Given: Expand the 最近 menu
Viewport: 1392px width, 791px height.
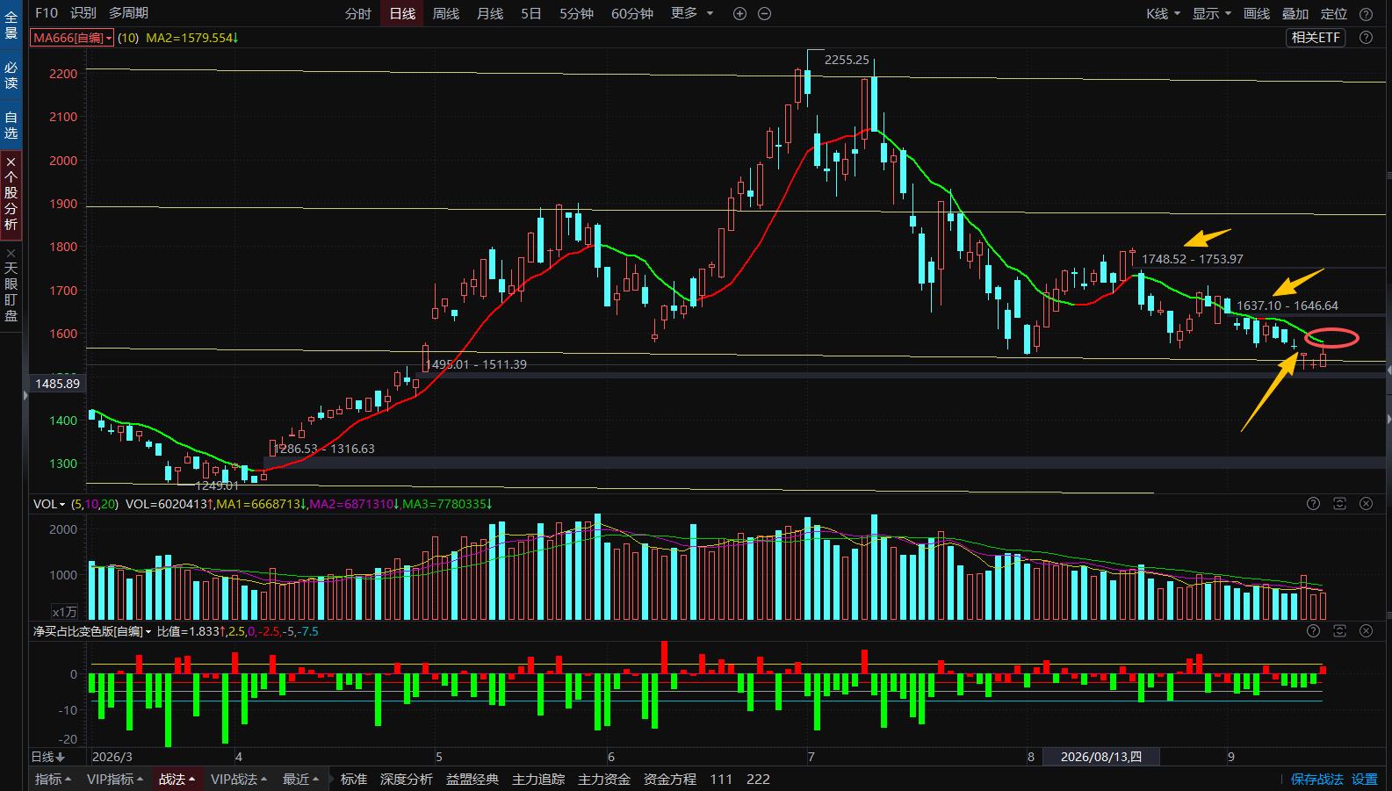Looking at the screenshot, I should coord(300,780).
